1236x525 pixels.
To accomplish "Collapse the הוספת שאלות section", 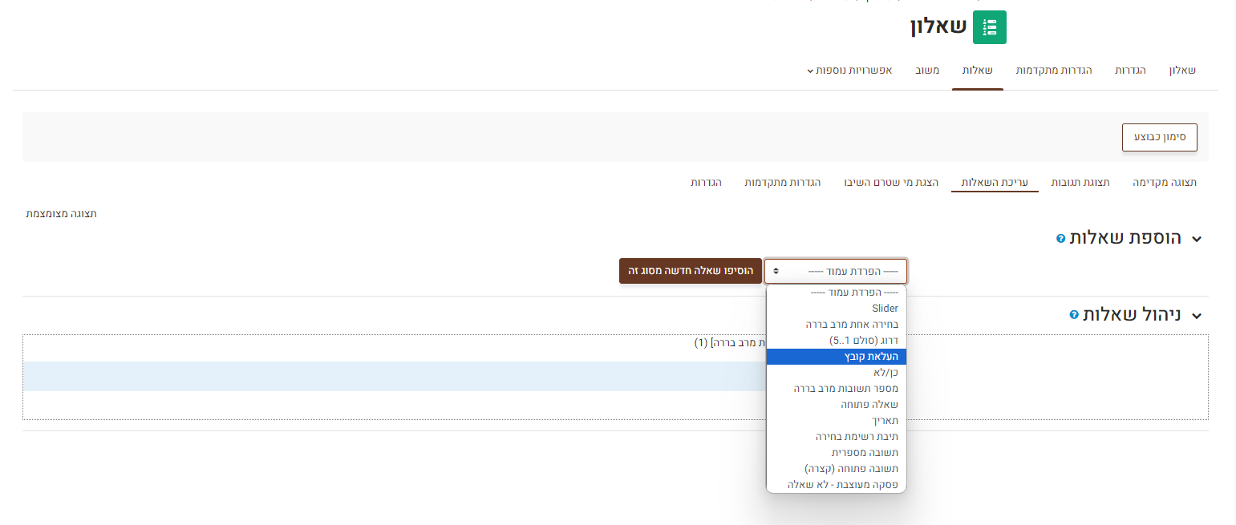I will (x=1197, y=239).
